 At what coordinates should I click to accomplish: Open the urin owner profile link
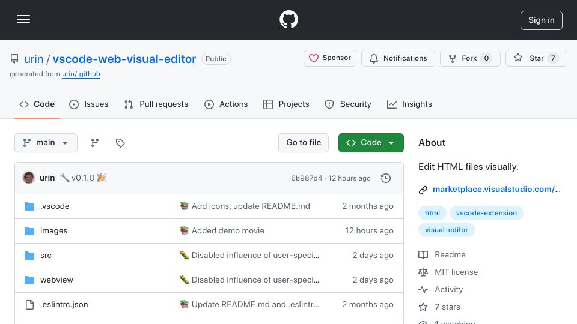click(x=34, y=59)
